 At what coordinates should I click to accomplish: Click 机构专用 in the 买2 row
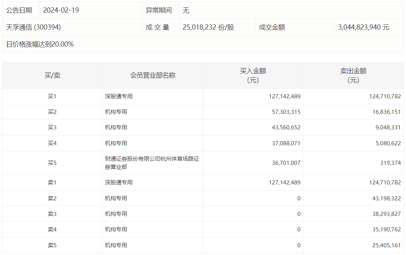(116, 112)
